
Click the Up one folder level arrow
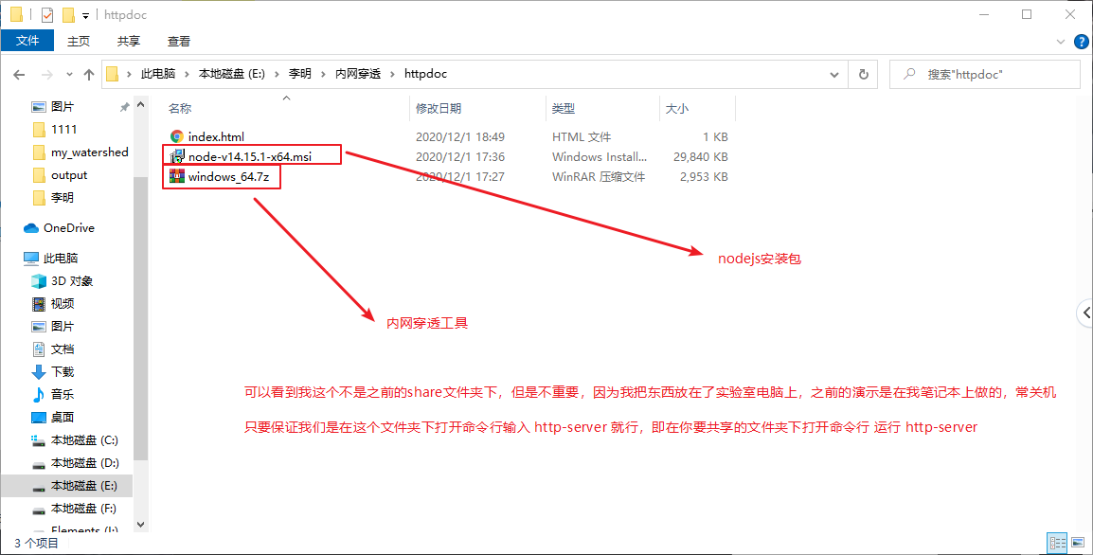click(88, 74)
